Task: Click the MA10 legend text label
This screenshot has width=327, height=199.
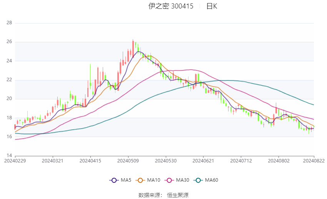Action: pyautogui.click(x=154, y=180)
